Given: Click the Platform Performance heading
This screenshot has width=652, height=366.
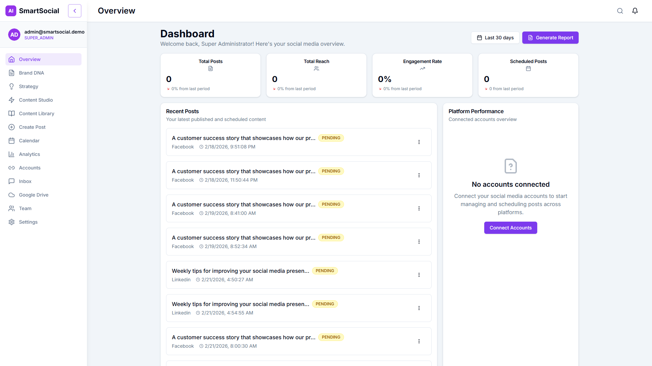Looking at the screenshot, I should coord(476,111).
